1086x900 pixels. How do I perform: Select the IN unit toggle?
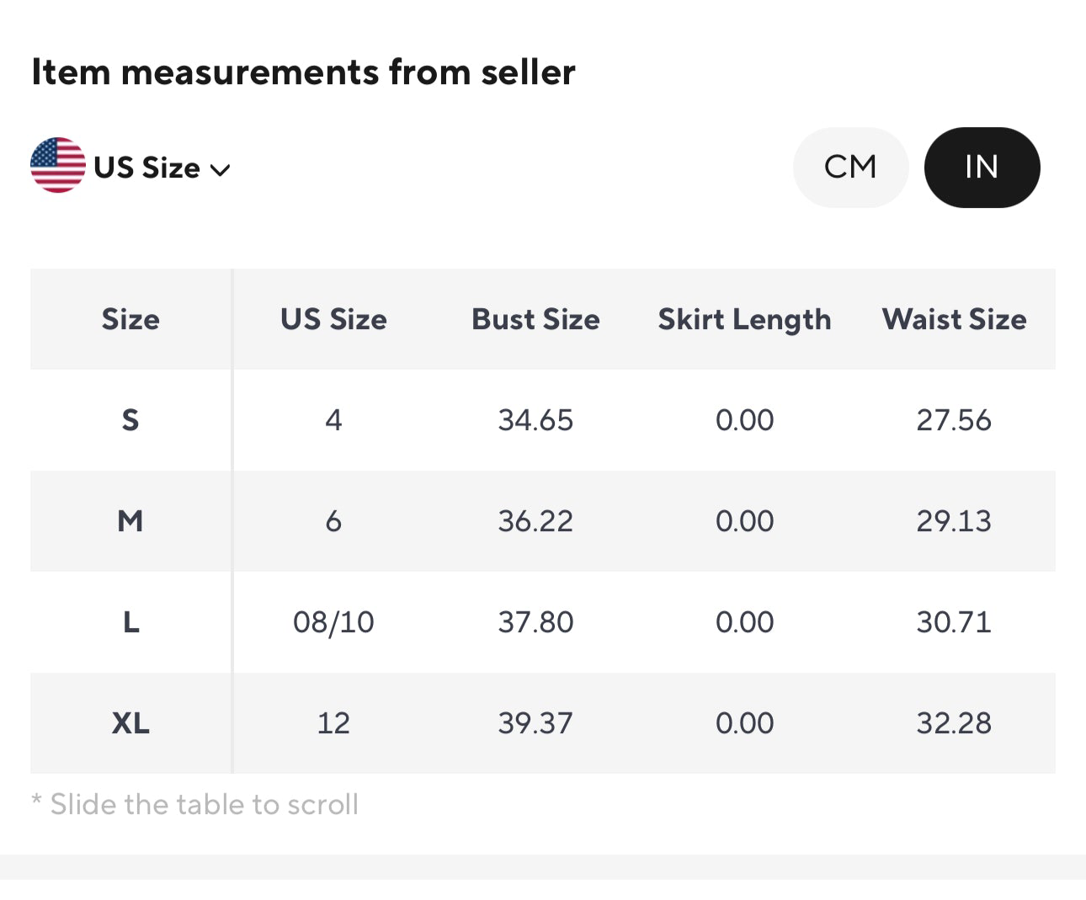(x=982, y=168)
